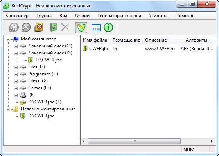Click the green container properties toolbar icon

point(53,27)
